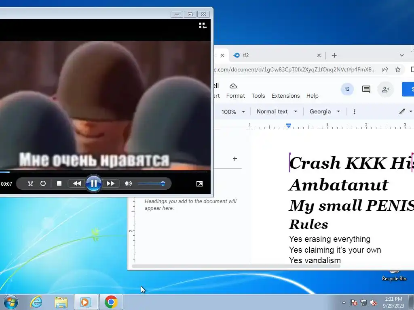
Task: Toggle shuffle in Media Player
Action: tap(31, 184)
